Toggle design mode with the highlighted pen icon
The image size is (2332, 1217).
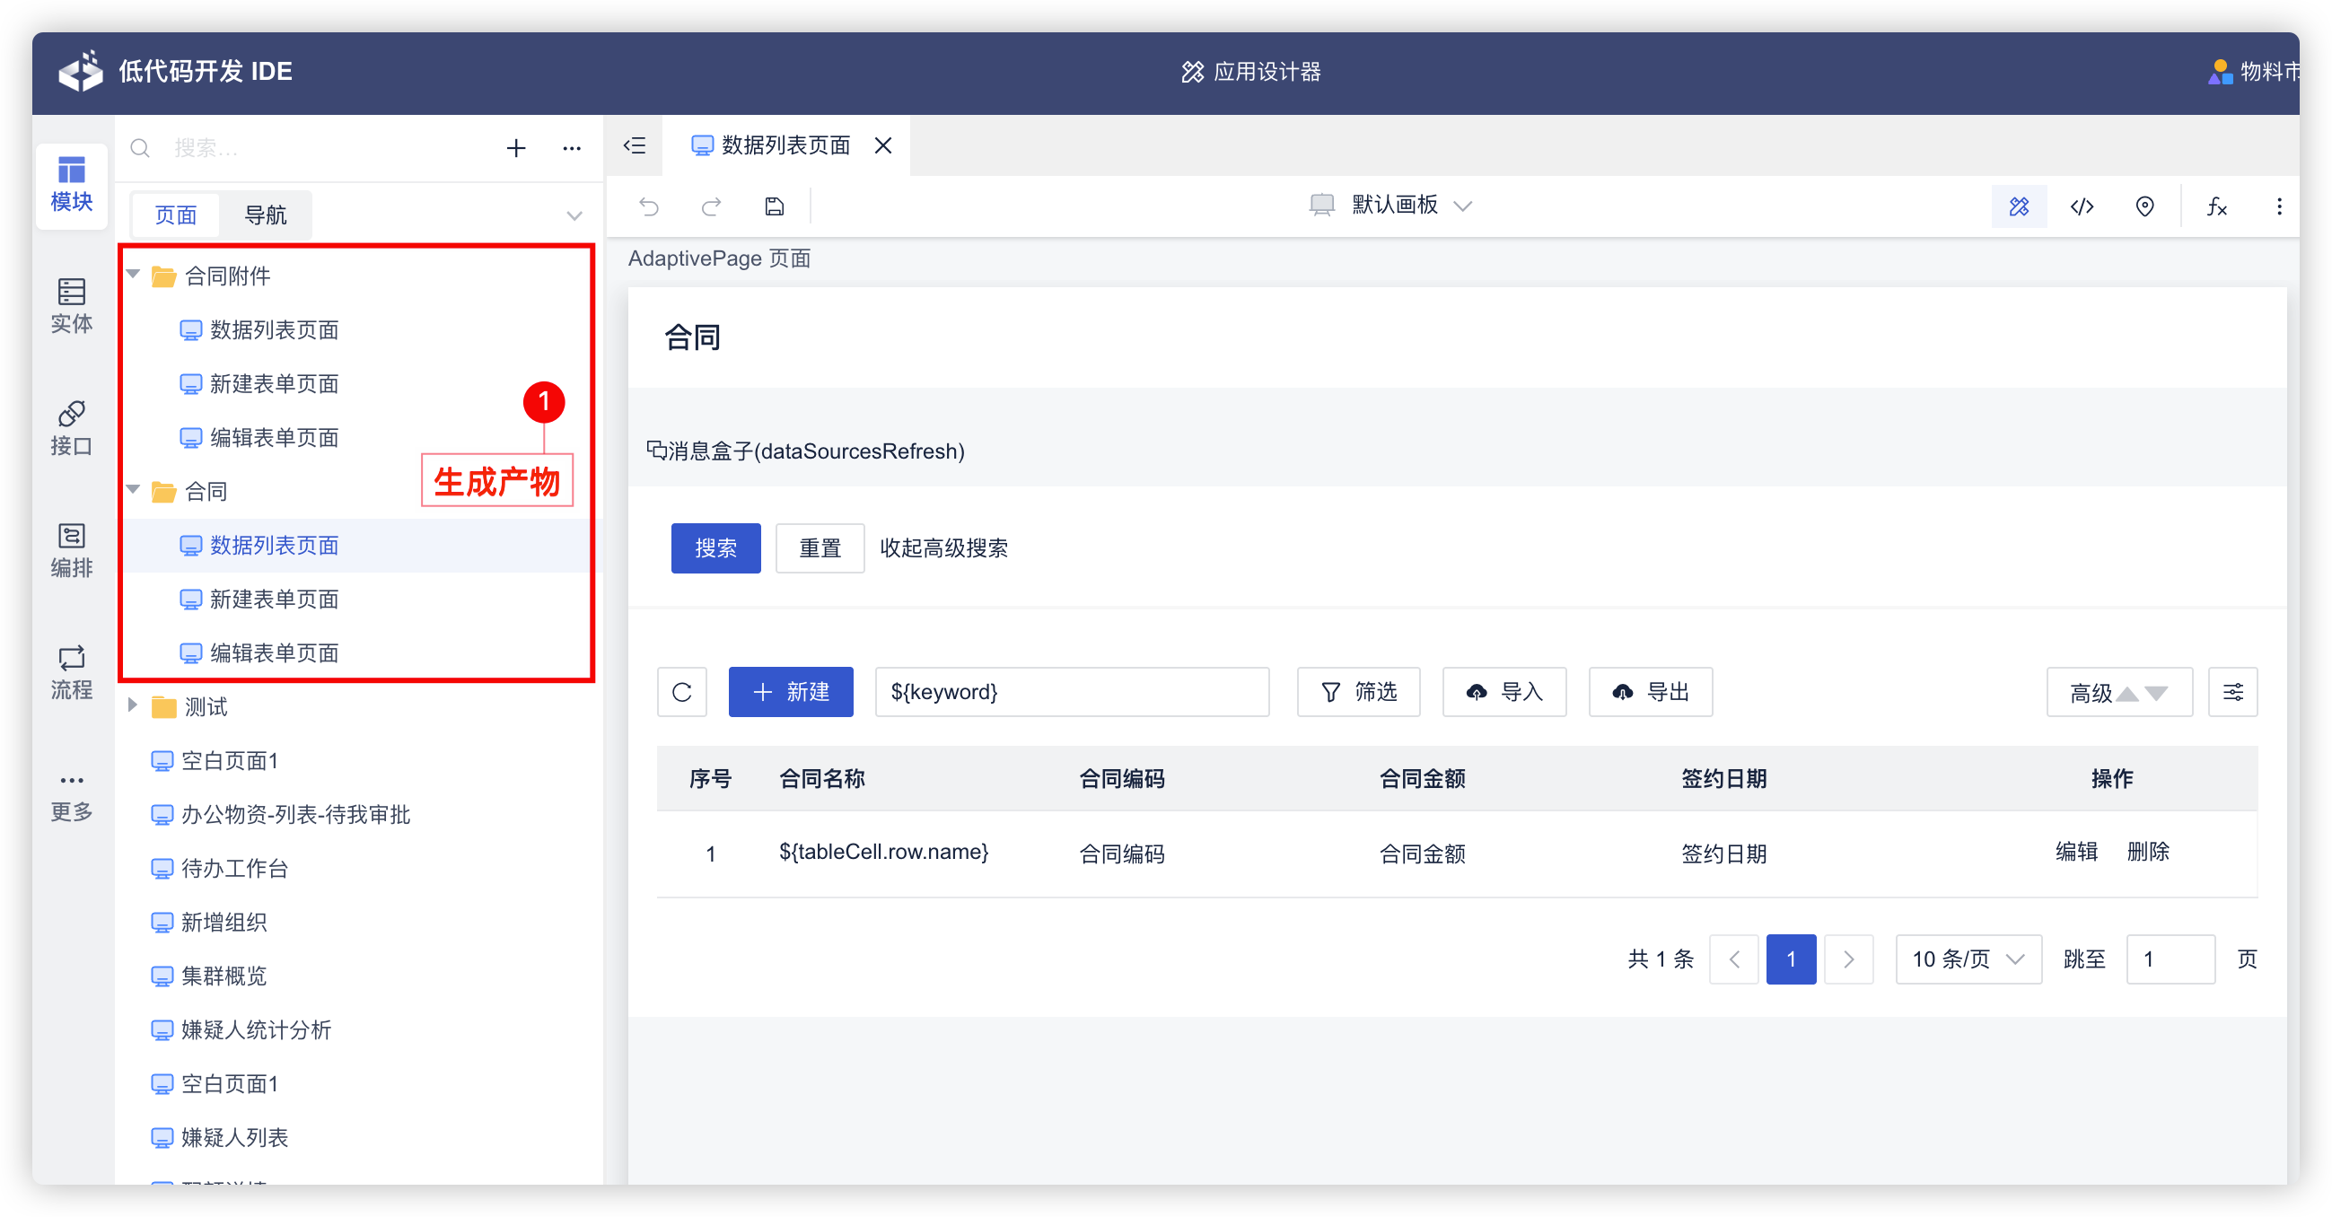pos(2019,206)
